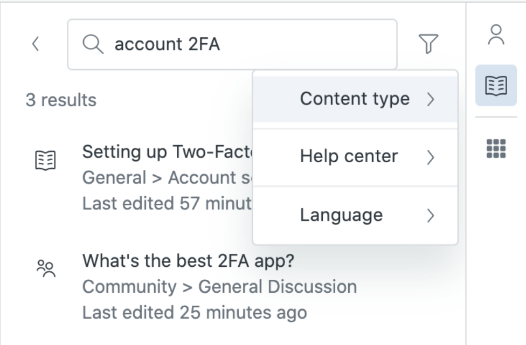
Task: Expand the Help center submenu arrow
Action: click(430, 157)
